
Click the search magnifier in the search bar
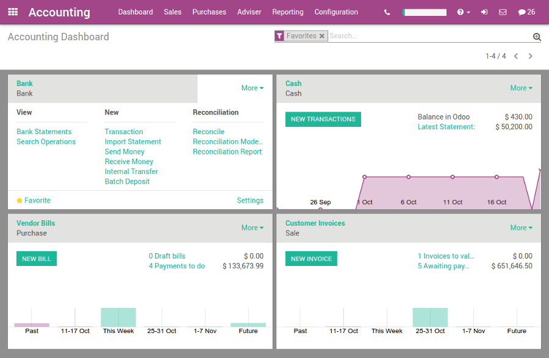536,37
